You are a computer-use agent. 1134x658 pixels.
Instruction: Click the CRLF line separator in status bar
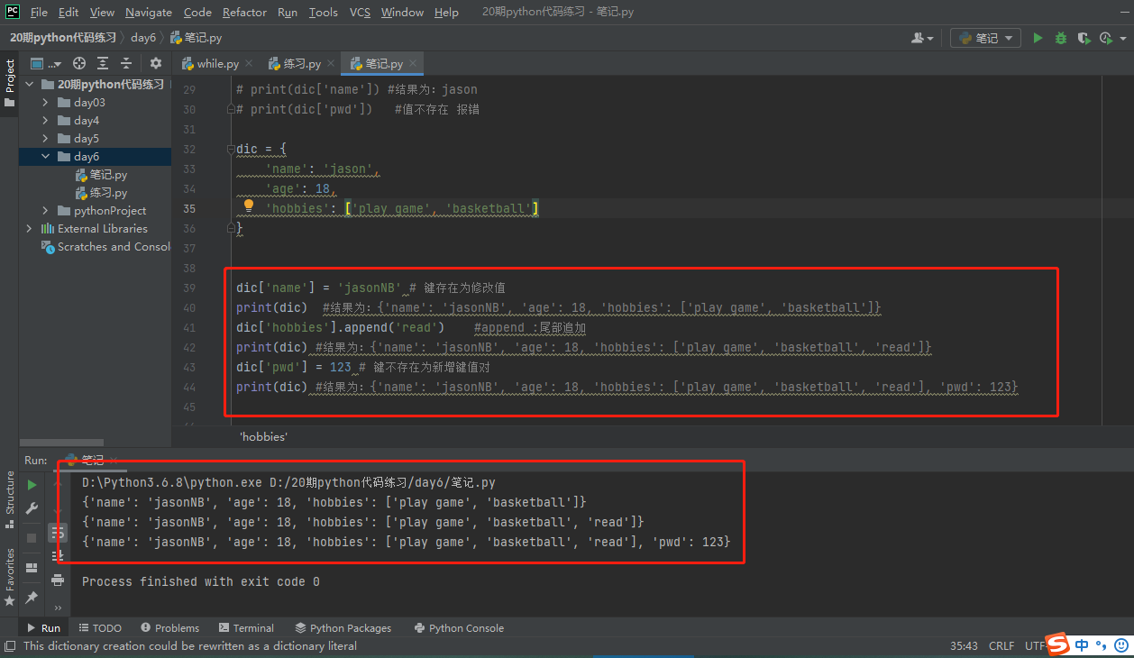tap(1001, 645)
